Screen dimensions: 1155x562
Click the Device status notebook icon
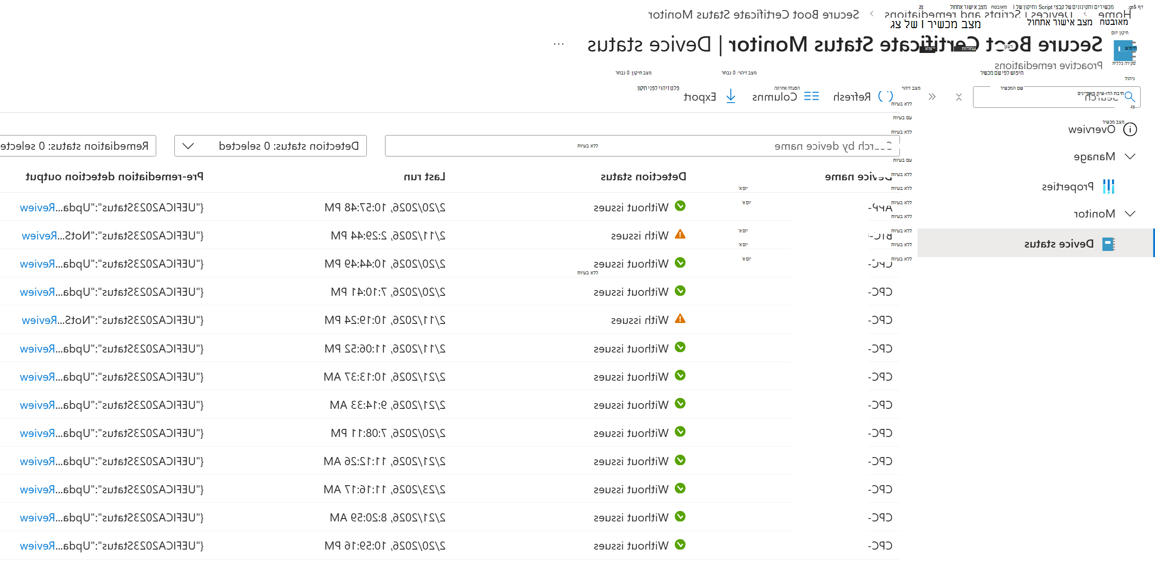[1109, 244]
